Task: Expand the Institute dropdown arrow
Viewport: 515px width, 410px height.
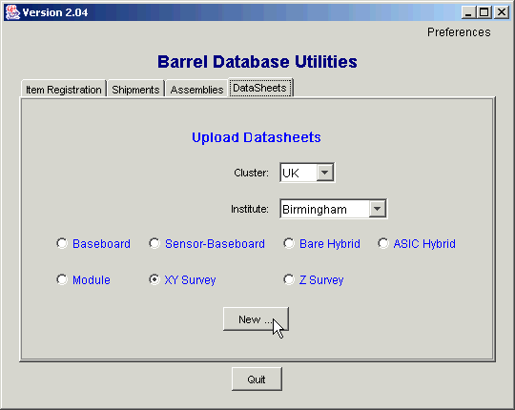Action: coord(377,209)
